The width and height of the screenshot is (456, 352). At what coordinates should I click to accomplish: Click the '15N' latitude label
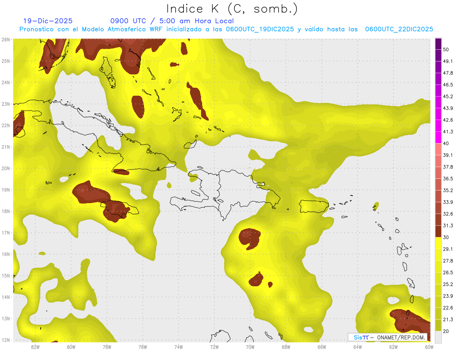coord(5,275)
